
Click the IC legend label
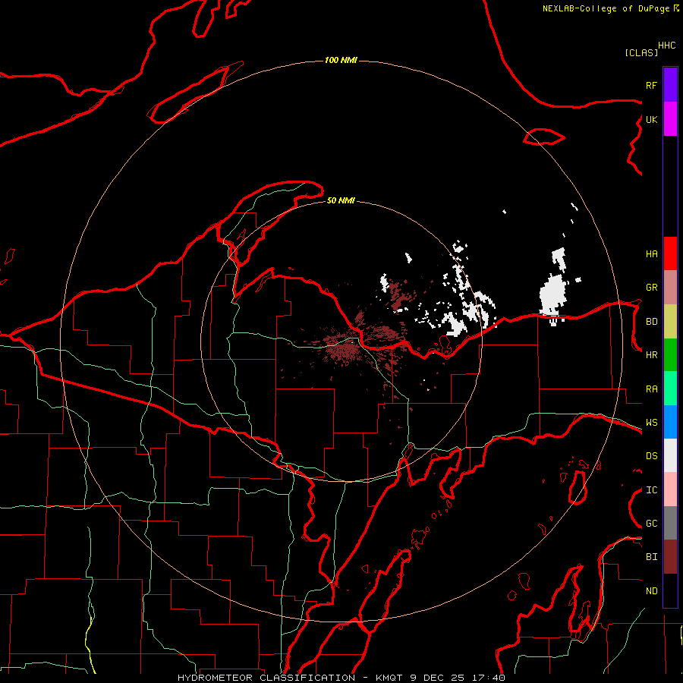click(x=651, y=490)
